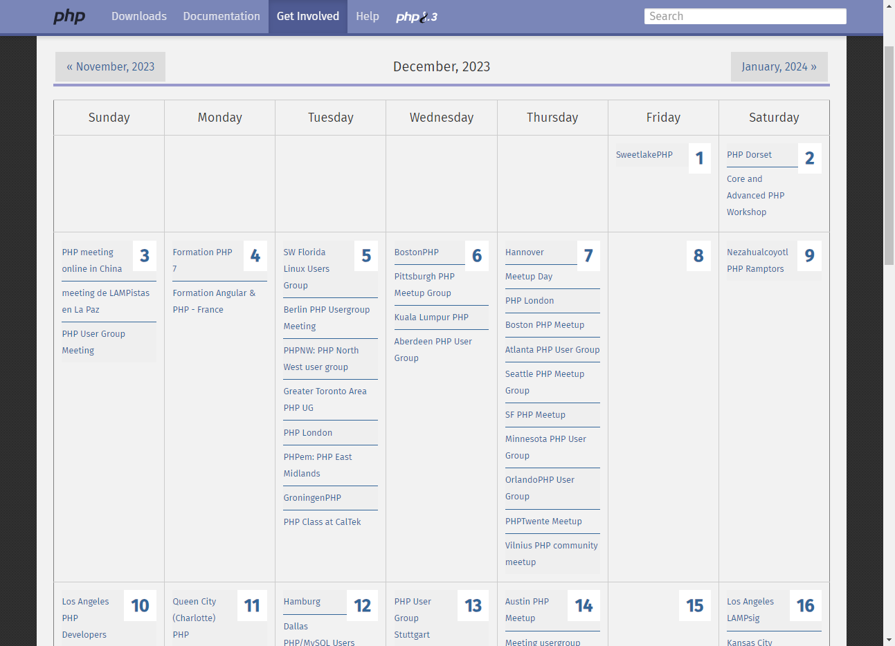The height and width of the screenshot is (646, 895).
Task: Open Nezahualcoyotl PHP Ramptors event
Action: click(x=757, y=261)
